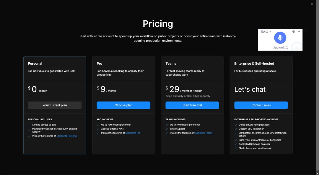
Task: Open the StackBlitz Personal link
Action: 67,136
